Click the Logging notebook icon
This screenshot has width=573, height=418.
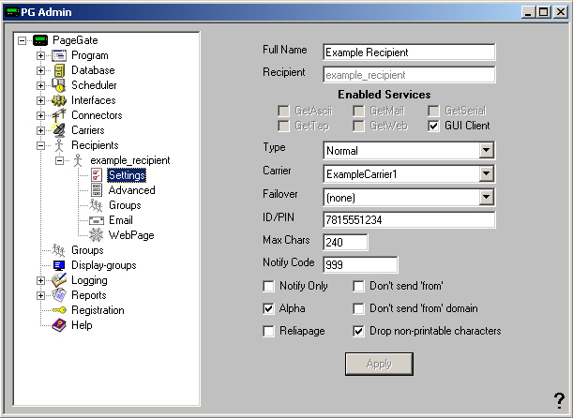point(59,280)
